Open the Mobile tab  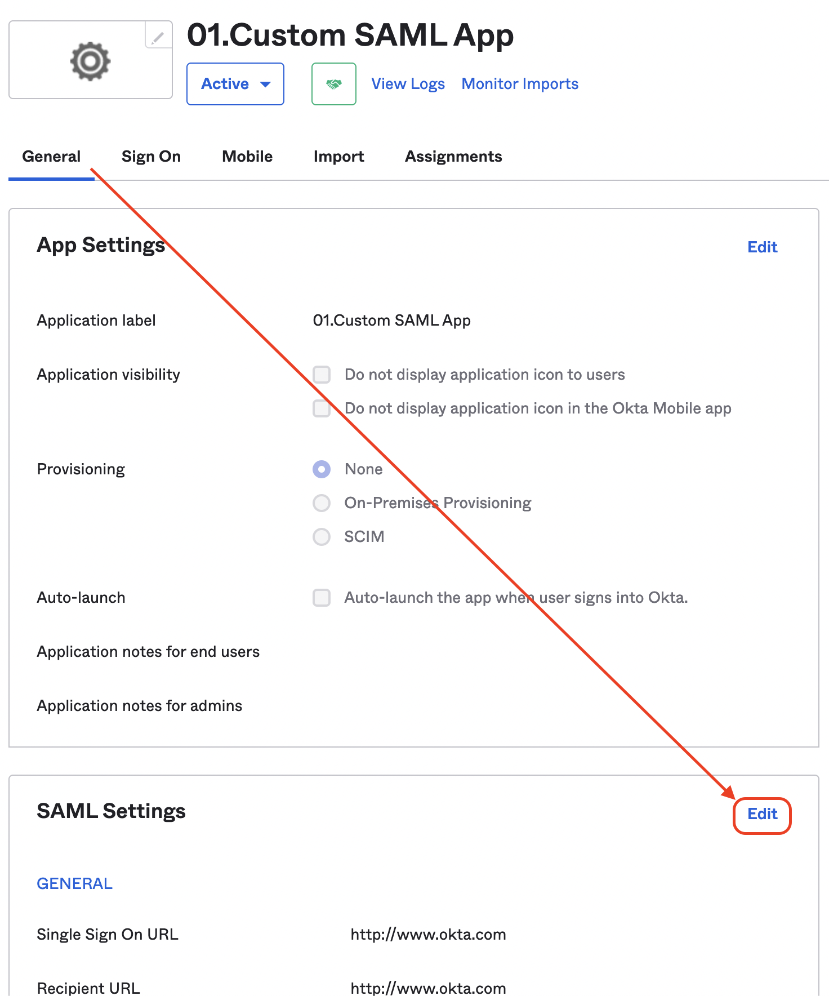[247, 157]
